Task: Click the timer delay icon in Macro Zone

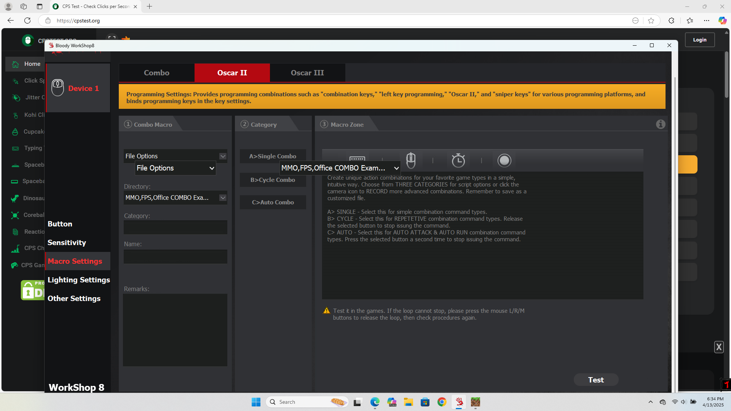Action: (x=458, y=160)
